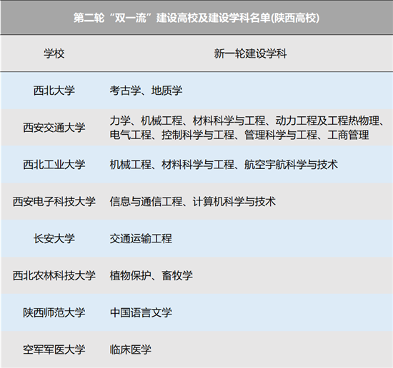
Task: Click the cell "信息与通信工程、计算机科学与技术"
Action: coord(192,202)
